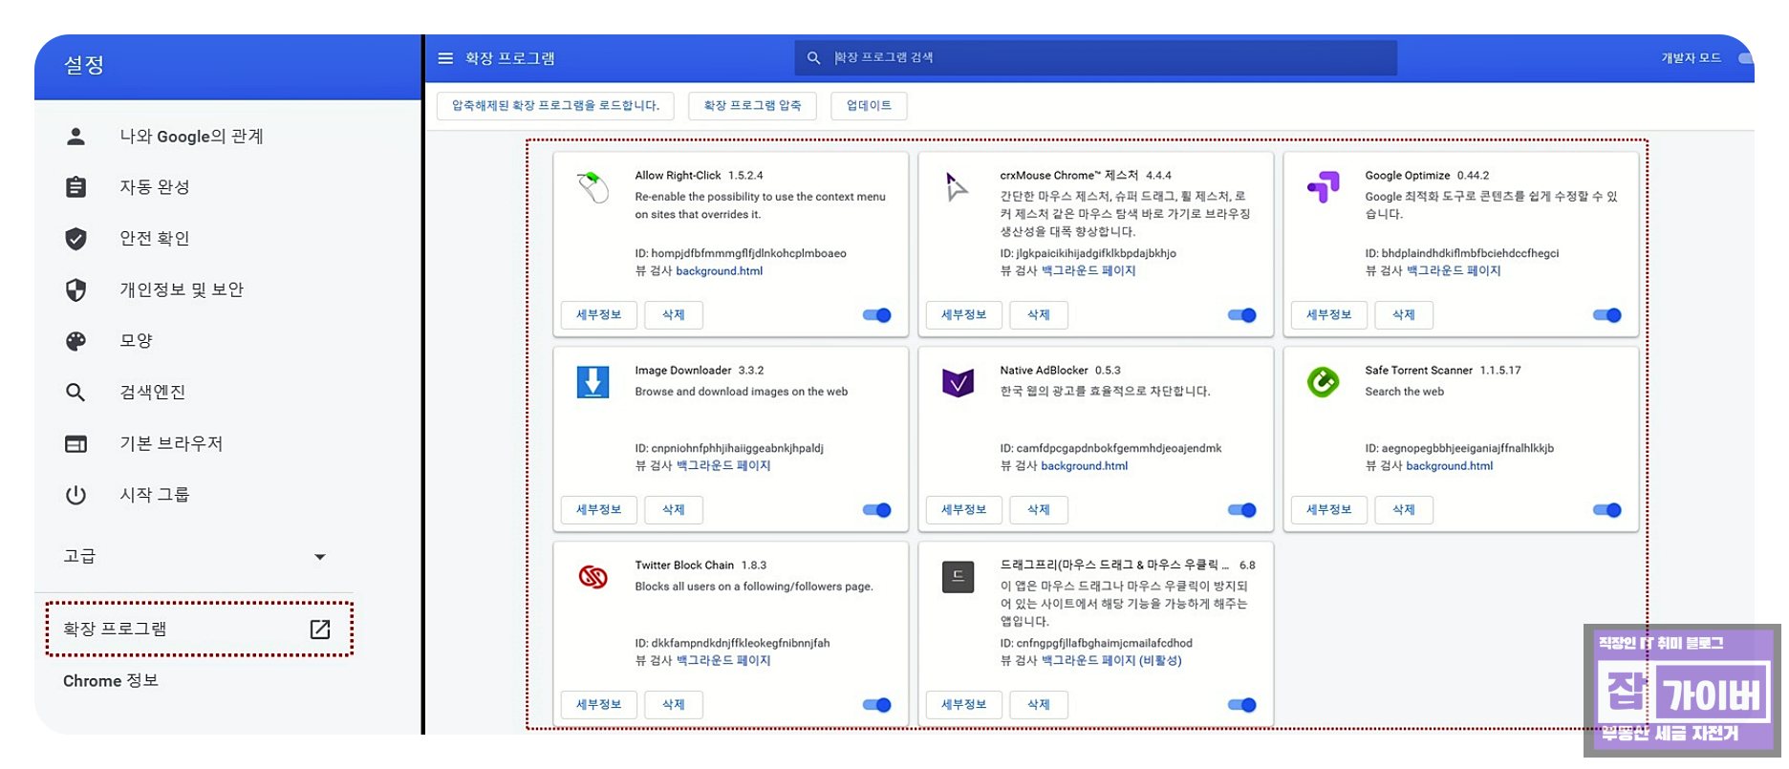The width and height of the screenshot is (1789, 769).
Task: Click the Google Optimize purple icon
Action: click(1323, 186)
